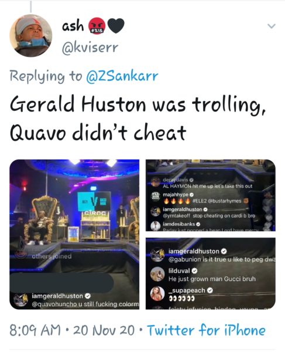Open ash's profile picture avatar

coord(30,36)
